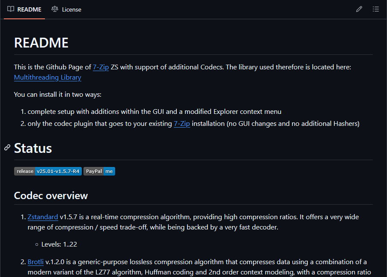Open the Zstandard link
Screen dimensions: 387x277
(x=43, y=217)
